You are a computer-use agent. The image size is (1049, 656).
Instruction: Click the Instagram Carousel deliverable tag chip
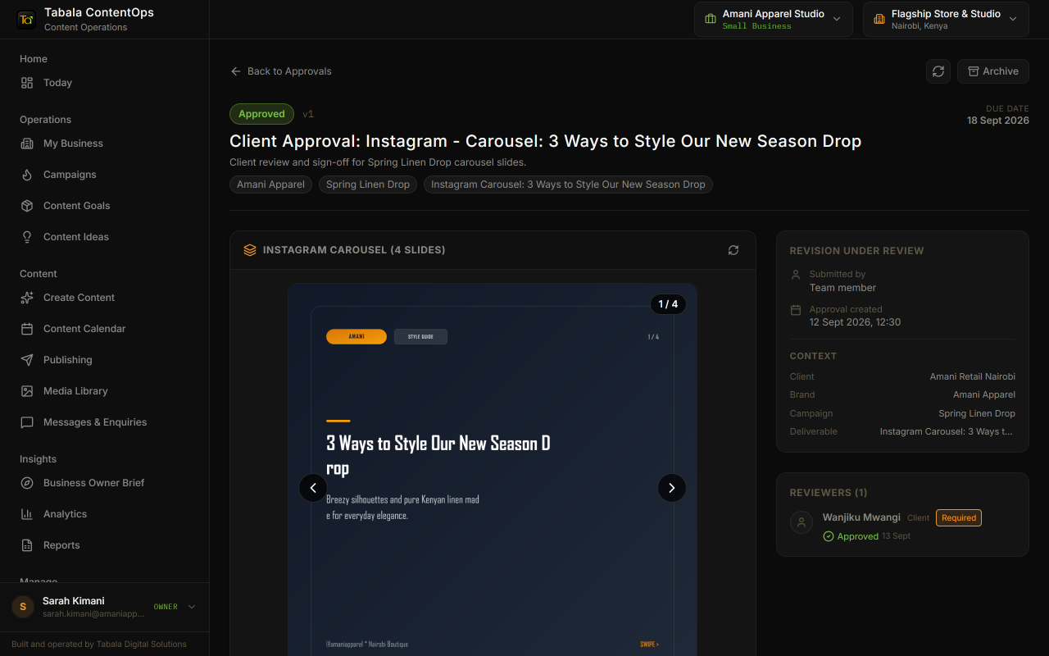point(568,184)
